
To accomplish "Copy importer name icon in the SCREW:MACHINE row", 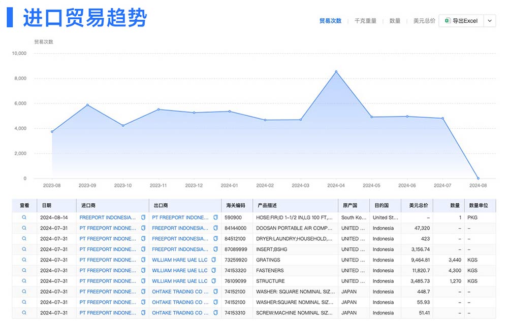I will (143, 313).
